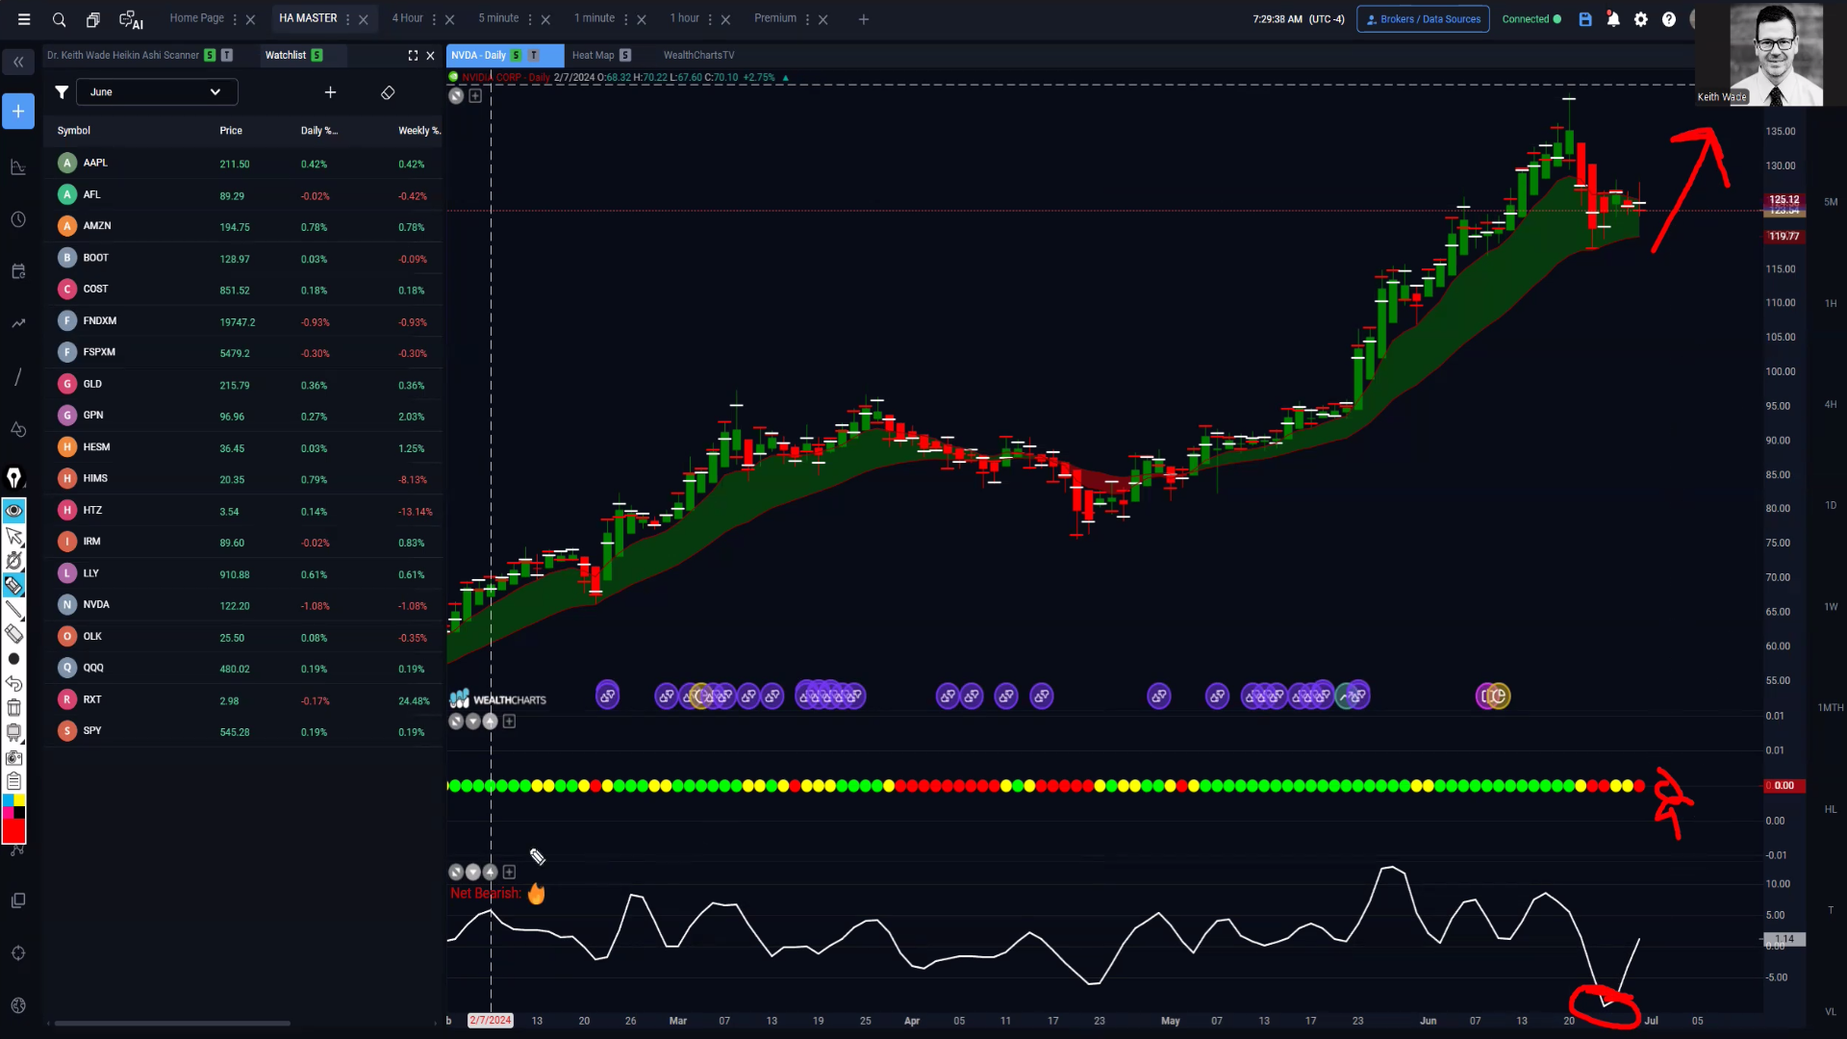Screen dimensions: 1847x1039
Task: Open the calendar icon in left sidebar
Action: (x=18, y=271)
